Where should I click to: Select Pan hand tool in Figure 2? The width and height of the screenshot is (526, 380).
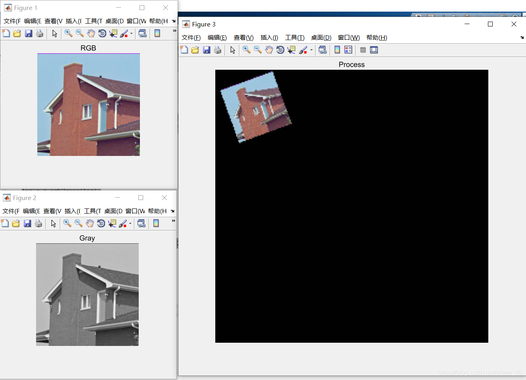90,223
